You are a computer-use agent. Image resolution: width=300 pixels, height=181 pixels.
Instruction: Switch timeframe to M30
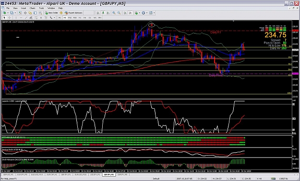coord(75,18)
